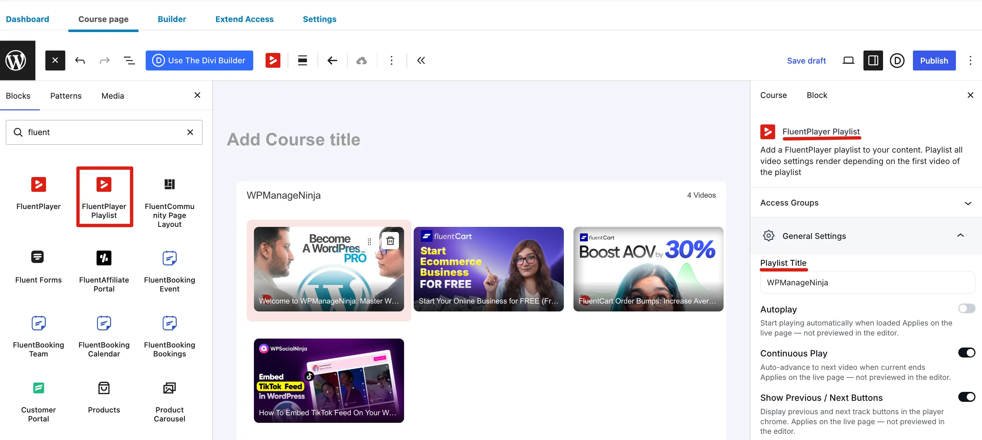Click the fluent block search field

pyautogui.click(x=104, y=132)
